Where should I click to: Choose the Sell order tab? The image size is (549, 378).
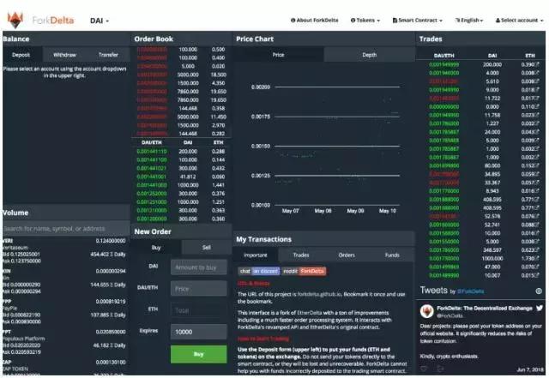click(207, 248)
